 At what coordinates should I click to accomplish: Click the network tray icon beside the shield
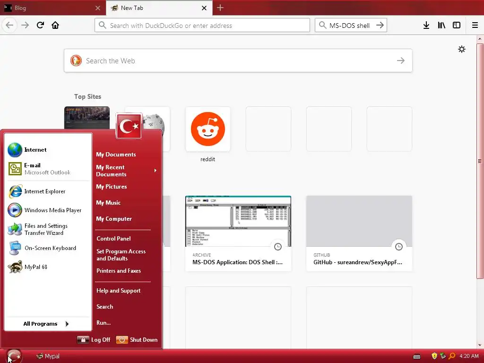(x=443, y=356)
